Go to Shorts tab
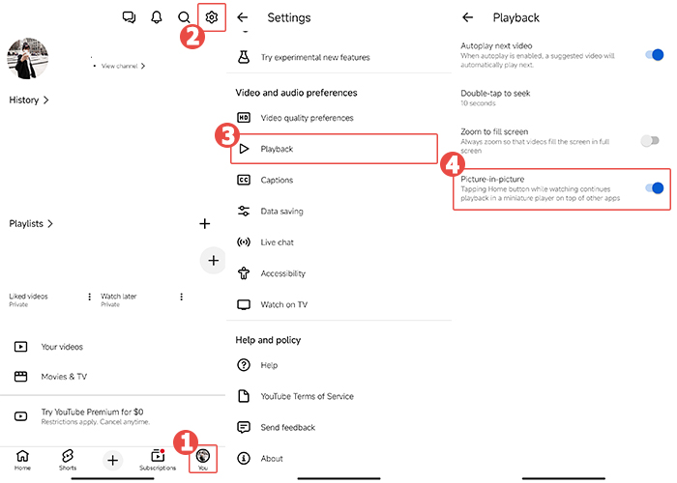This screenshot has height=483, width=677. (x=68, y=460)
